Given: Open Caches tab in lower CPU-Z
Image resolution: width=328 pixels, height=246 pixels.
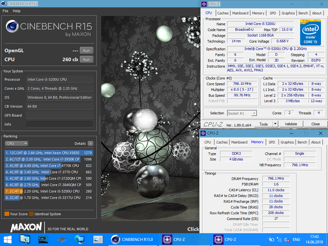Looking at the screenshot, I should pos(222,142).
